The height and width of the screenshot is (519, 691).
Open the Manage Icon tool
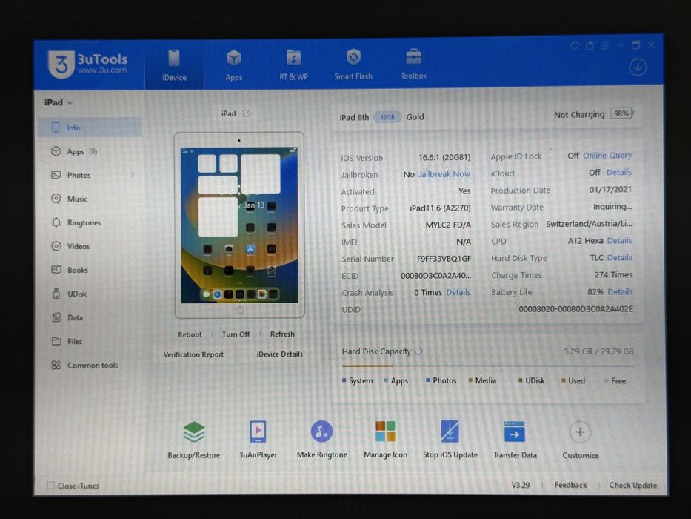(386, 439)
